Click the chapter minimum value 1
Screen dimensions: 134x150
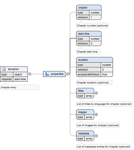[95, 17]
